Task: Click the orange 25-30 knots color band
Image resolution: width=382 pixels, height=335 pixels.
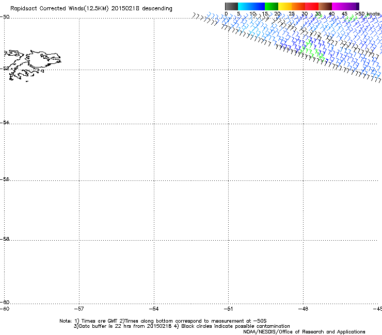Action: tap(298, 6)
